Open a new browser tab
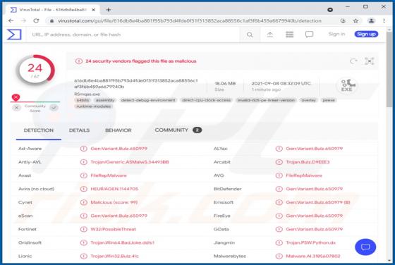Image resolution: width=395 pixels, height=265 pixels. (x=109, y=10)
